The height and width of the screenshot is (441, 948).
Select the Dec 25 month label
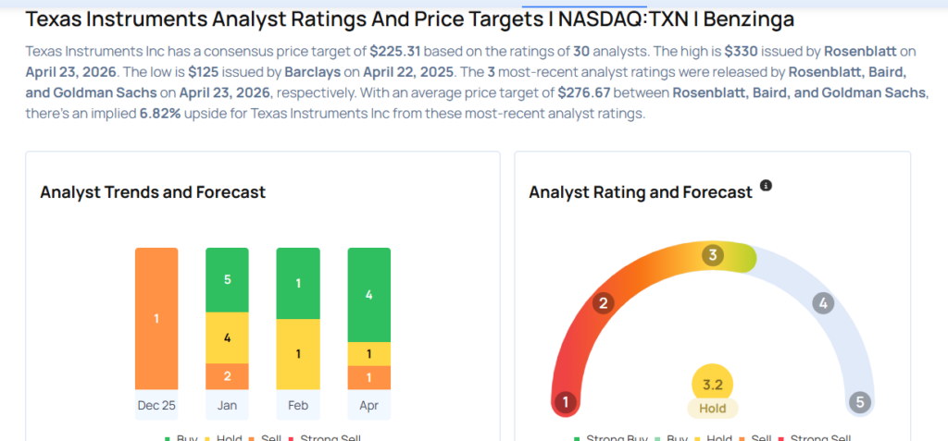coord(156,405)
